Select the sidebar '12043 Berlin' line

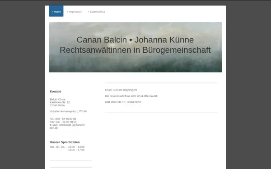coord(57,105)
